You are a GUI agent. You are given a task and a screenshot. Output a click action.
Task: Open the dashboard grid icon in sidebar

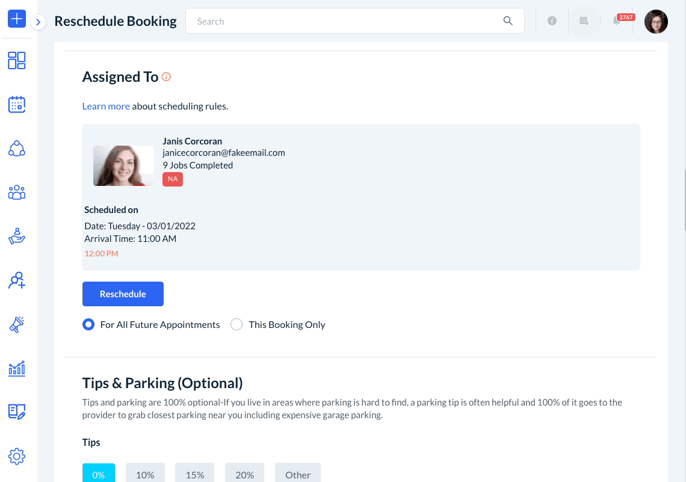[x=17, y=60]
